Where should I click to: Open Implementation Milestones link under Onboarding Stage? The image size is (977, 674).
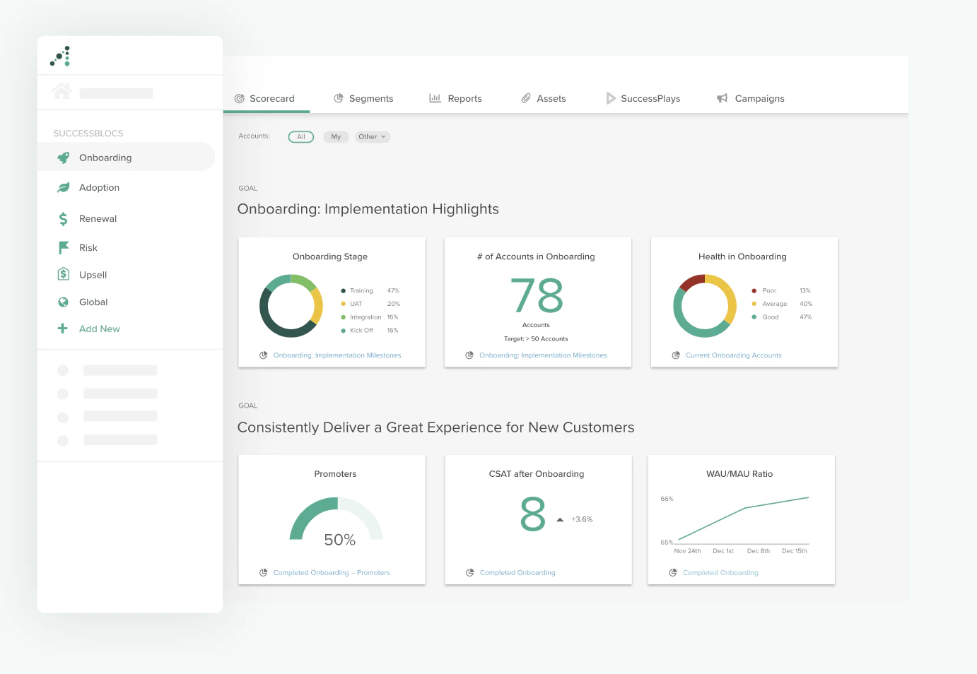pos(337,355)
